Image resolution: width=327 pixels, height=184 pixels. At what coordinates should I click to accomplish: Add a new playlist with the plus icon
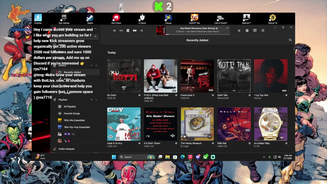coord(91,100)
